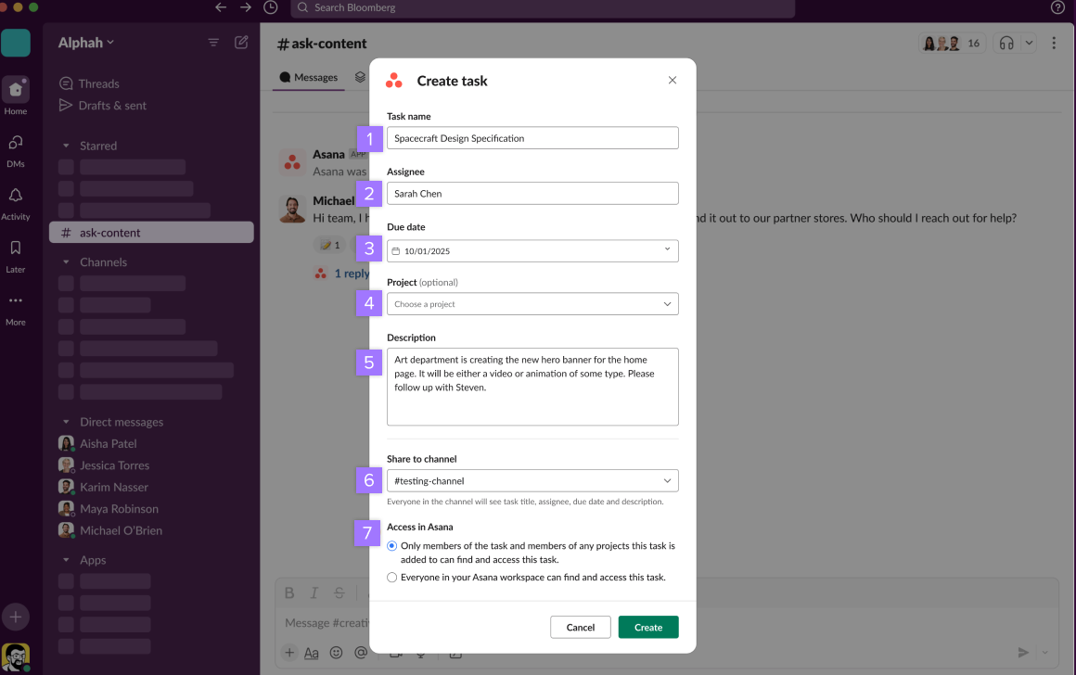Image resolution: width=1076 pixels, height=675 pixels.
Task: Select 'Everyone in your Asana workspace' option
Action: click(392, 577)
